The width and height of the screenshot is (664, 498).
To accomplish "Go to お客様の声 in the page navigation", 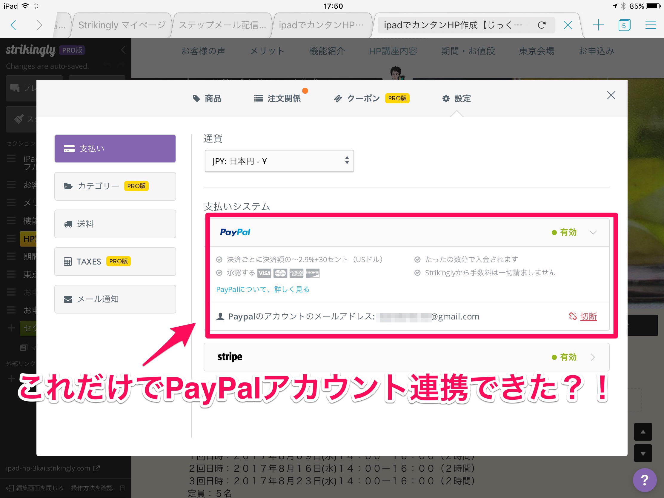I will click(203, 51).
